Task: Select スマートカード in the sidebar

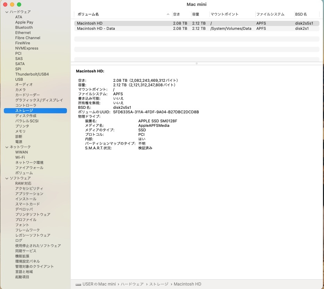Action: click(x=27, y=204)
